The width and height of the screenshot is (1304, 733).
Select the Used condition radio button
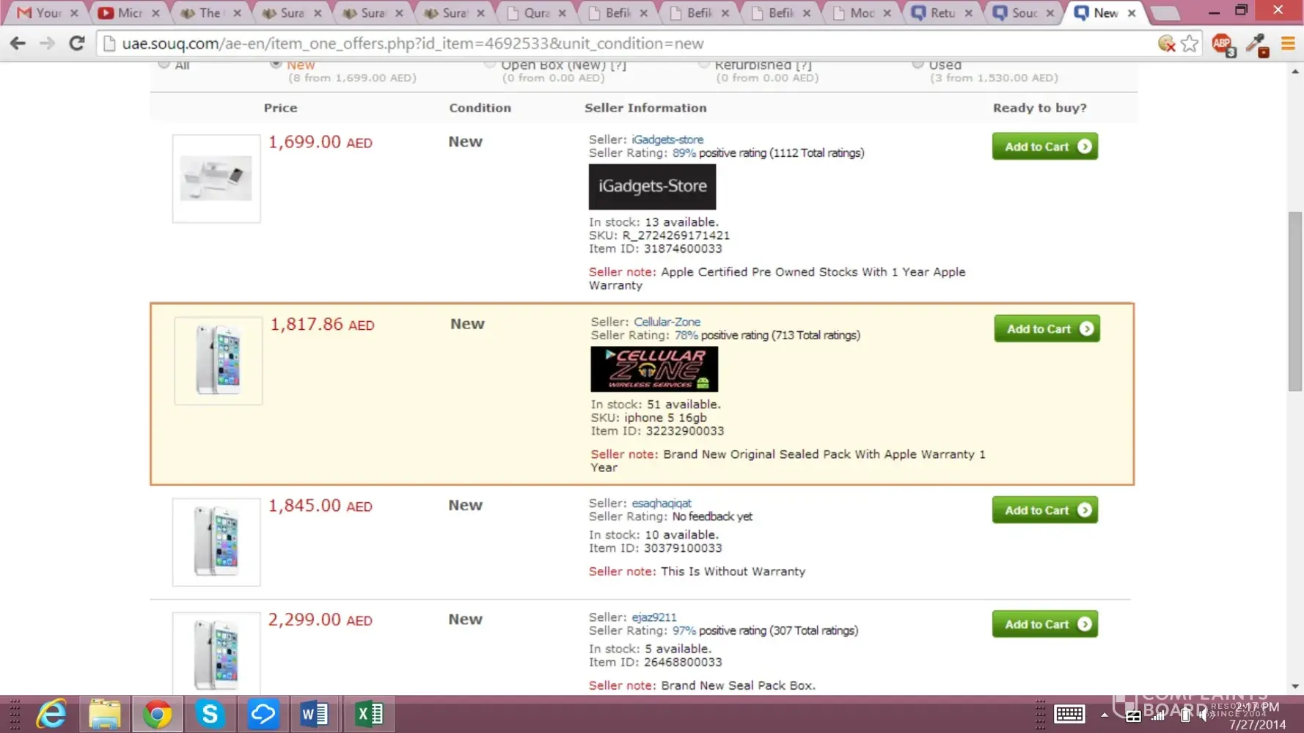point(917,65)
